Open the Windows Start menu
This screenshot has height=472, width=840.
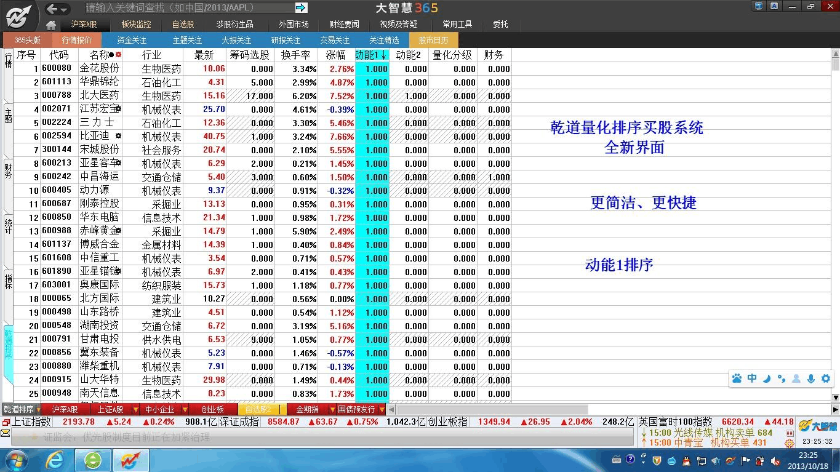[15, 460]
